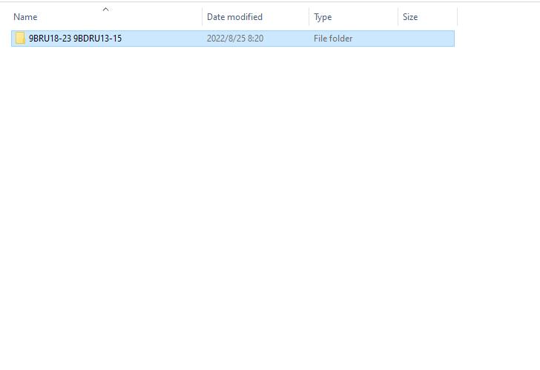Click the yellow folder icon of 9BRU18-23 9BDRU13-15
540x370 pixels.
[20, 39]
